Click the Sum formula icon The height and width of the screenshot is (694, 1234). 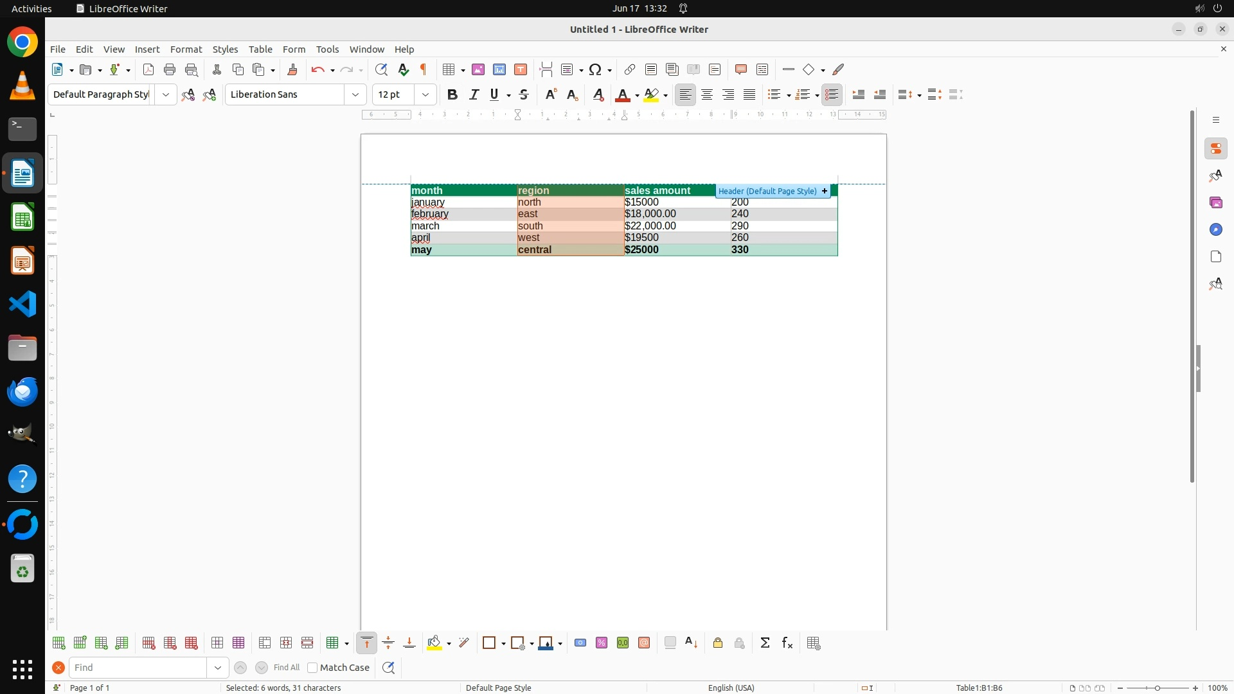[765, 643]
